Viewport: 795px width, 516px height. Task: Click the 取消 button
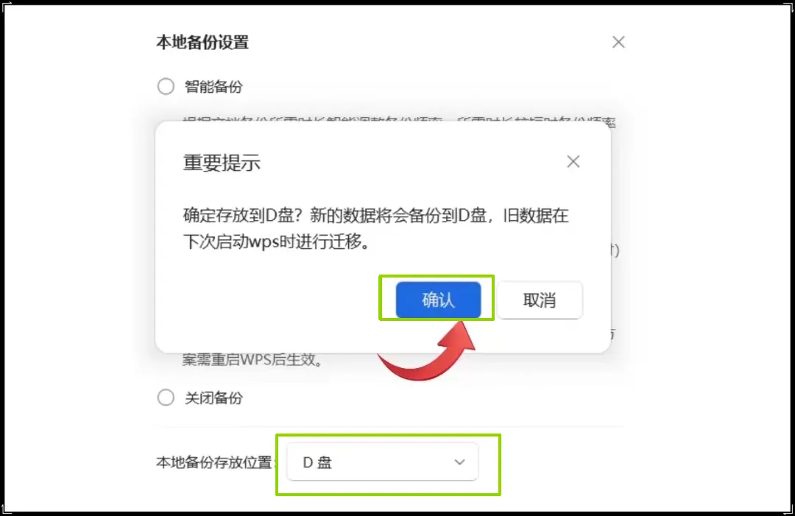tap(540, 300)
